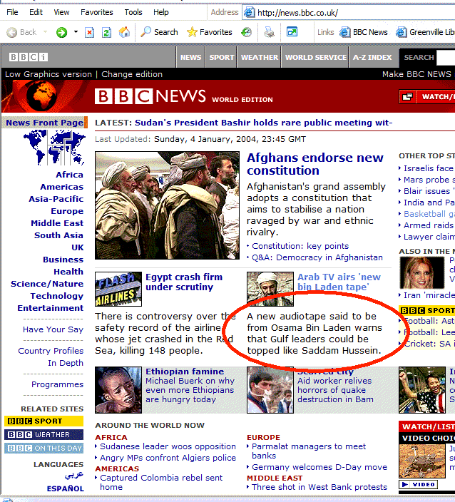Click the world map graphic in the sidebar

pos(54,148)
